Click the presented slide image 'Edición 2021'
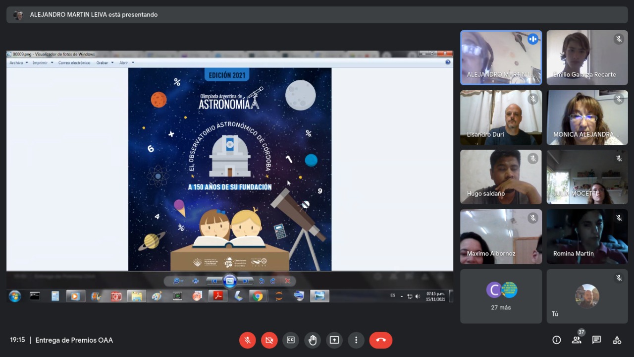 point(230,169)
